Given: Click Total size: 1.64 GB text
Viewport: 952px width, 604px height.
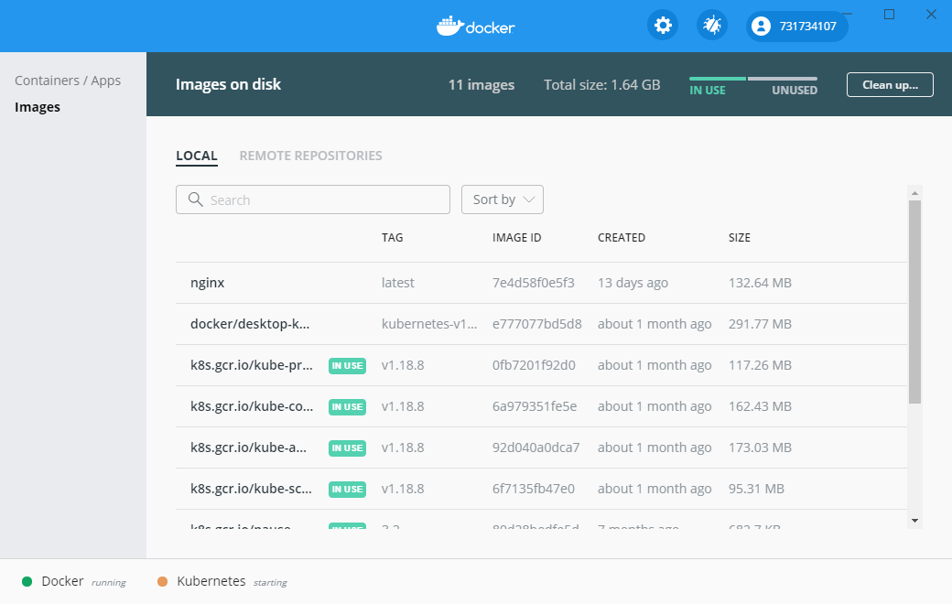Looking at the screenshot, I should click(601, 85).
